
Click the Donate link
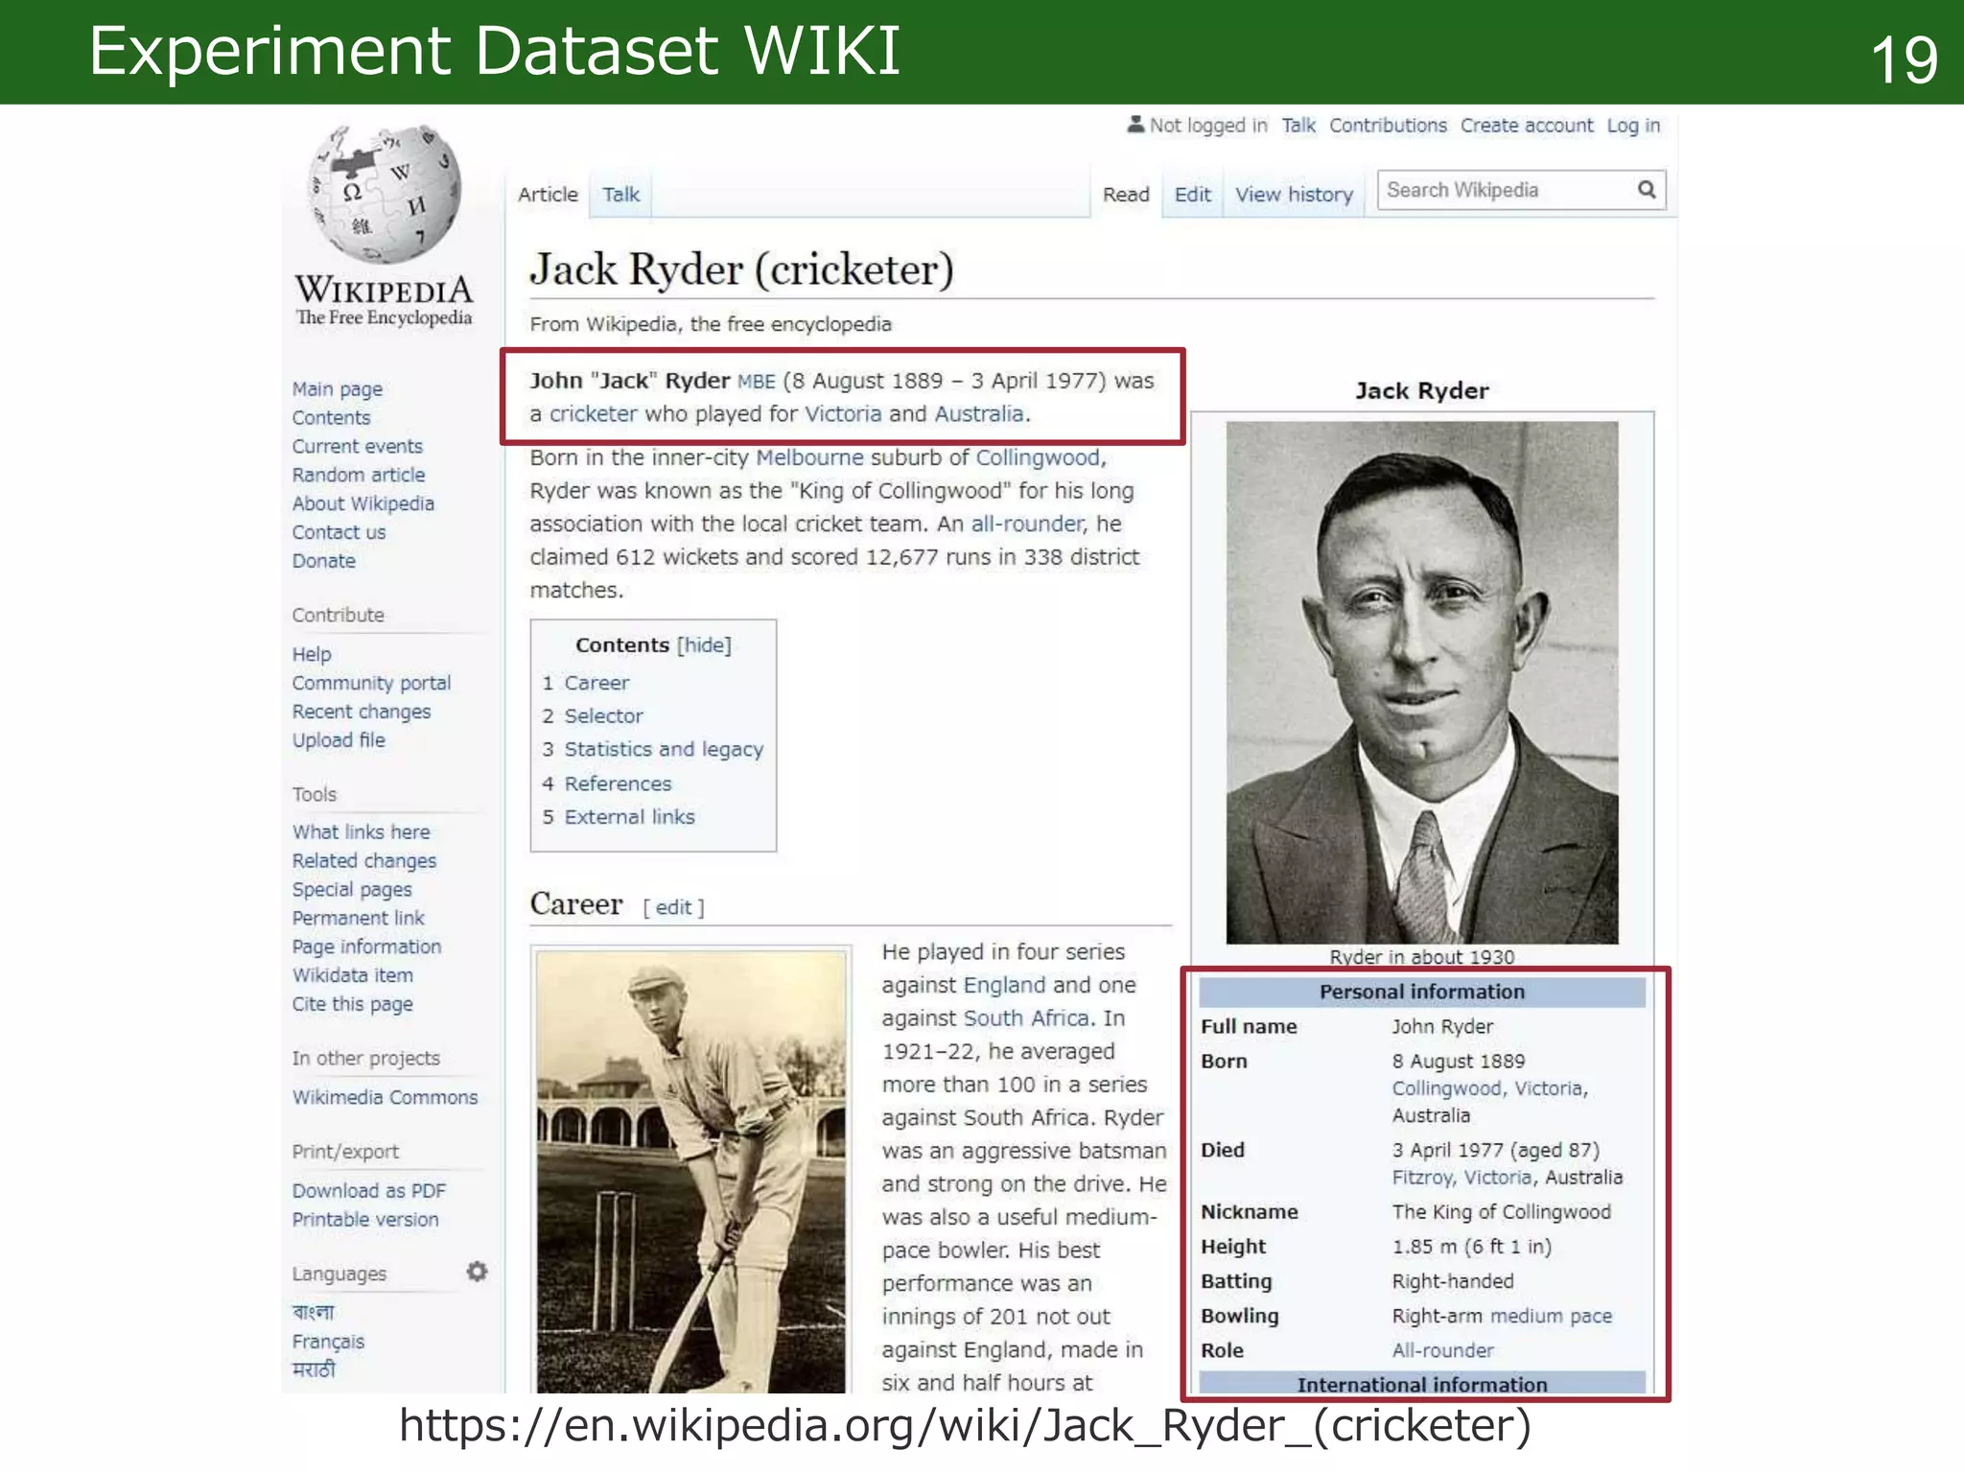coord(324,562)
